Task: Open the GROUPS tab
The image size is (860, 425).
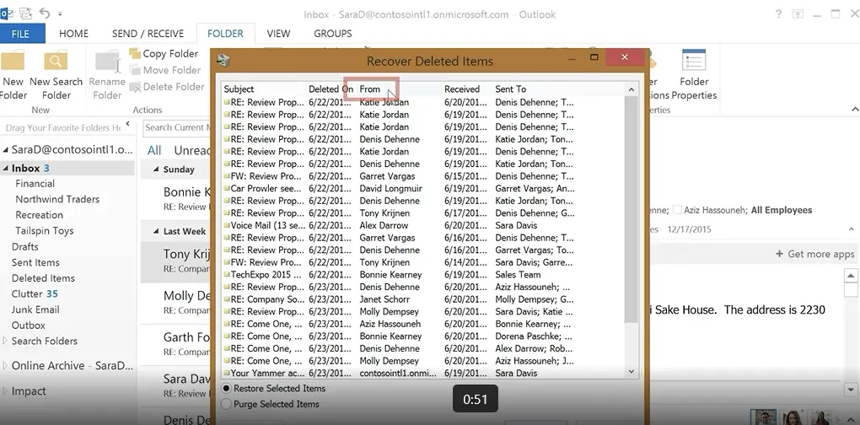Action: click(333, 34)
